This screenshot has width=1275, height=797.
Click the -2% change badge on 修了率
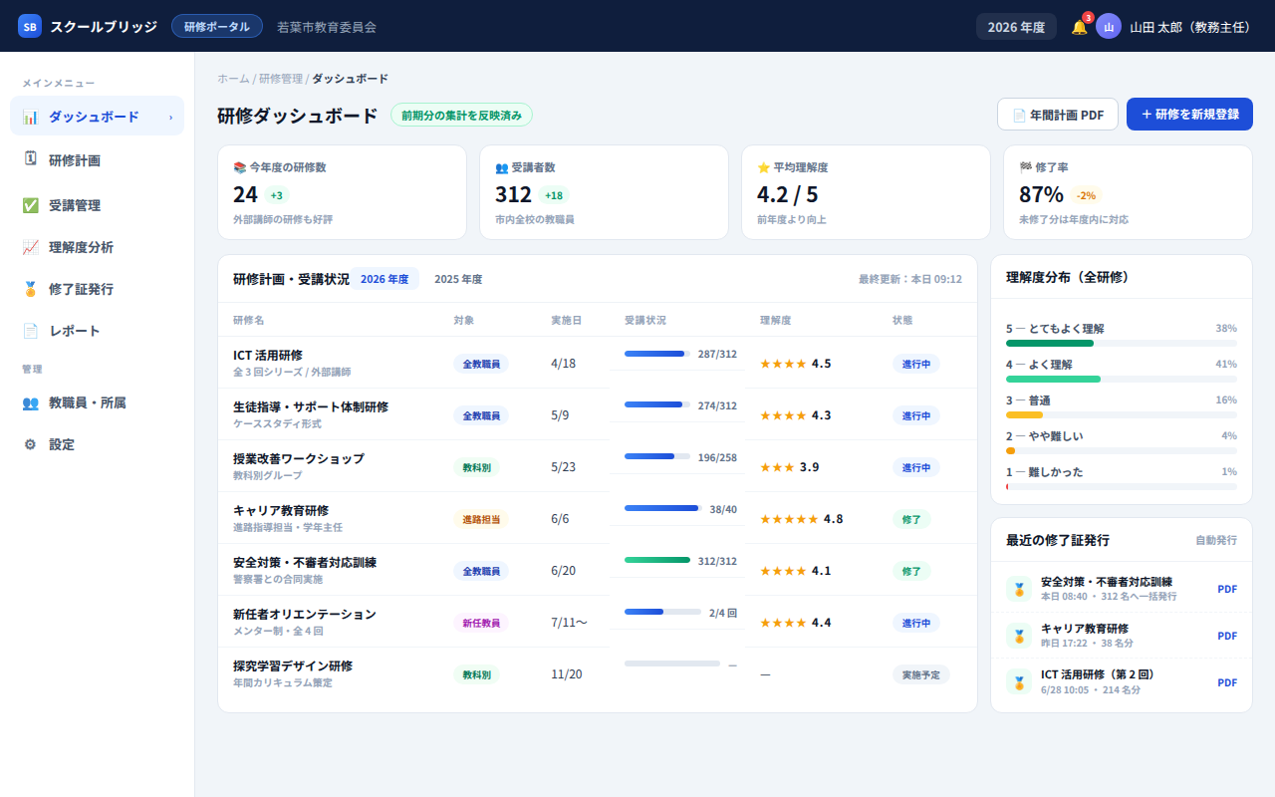(x=1086, y=195)
